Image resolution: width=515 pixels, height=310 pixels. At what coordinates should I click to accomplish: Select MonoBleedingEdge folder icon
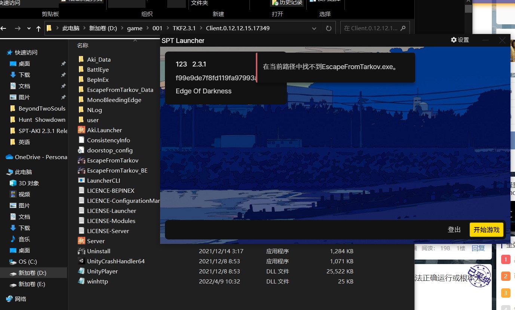(x=81, y=100)
